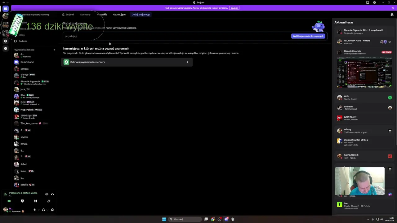Open Jabol direct message
This screenshot has height=223, width=397.
[x=34, y=164]
